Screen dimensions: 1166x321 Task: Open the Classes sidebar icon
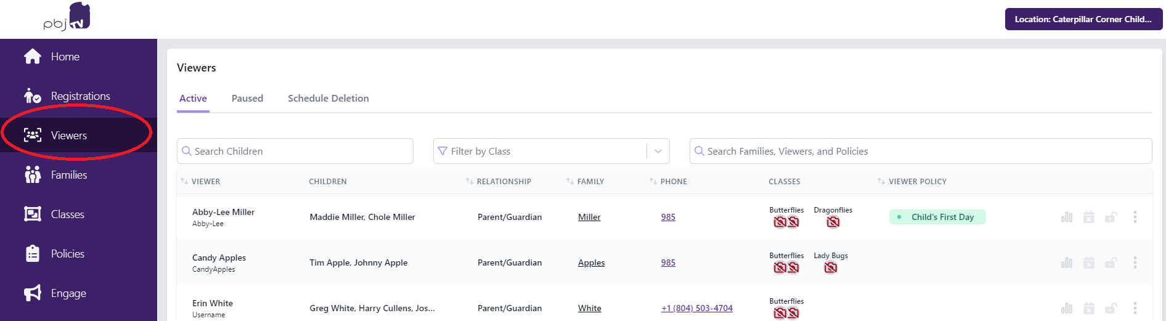point(33,214)
